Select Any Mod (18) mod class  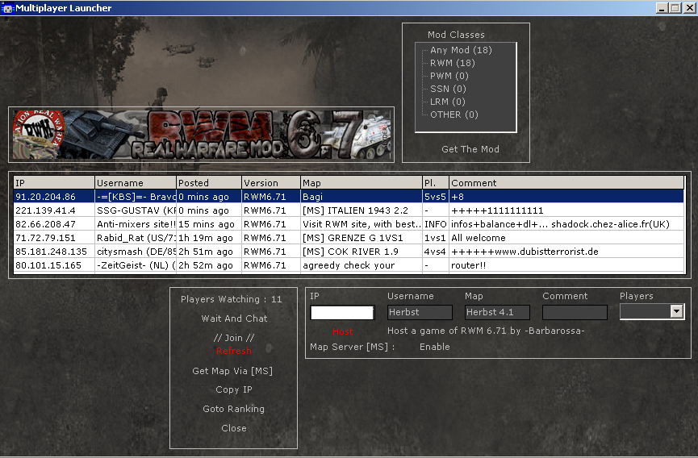coord(461,50)
